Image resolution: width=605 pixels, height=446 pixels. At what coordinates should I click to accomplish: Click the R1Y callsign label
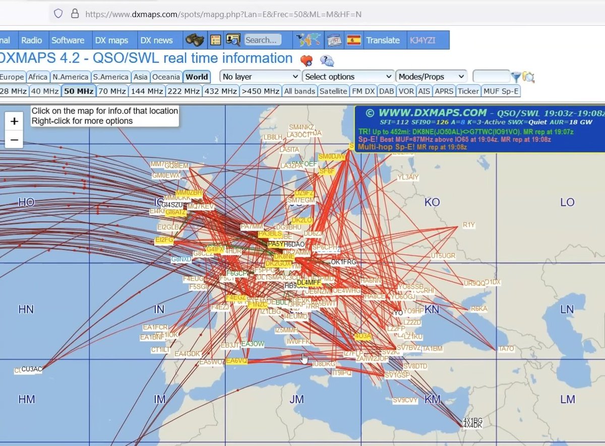[469, 226]
